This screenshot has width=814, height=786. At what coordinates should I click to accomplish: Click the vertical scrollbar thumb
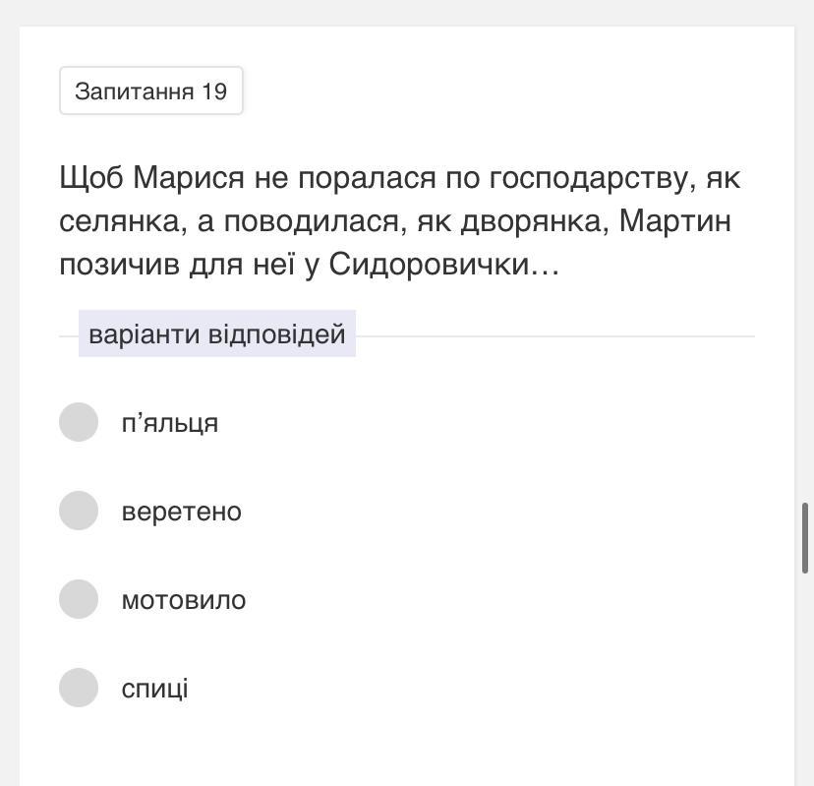pos(805,538)
